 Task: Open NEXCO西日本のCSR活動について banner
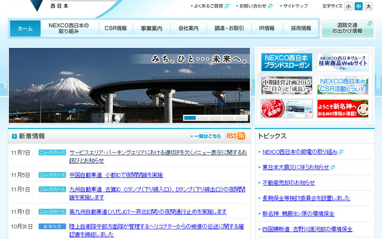pyautogui.click(x=343, y=85)
